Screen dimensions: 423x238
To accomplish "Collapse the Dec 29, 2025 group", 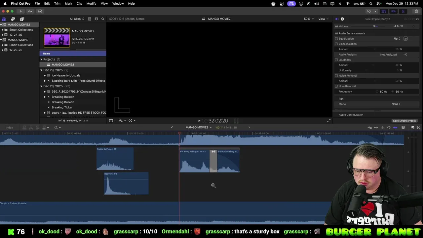I will 41,70.
